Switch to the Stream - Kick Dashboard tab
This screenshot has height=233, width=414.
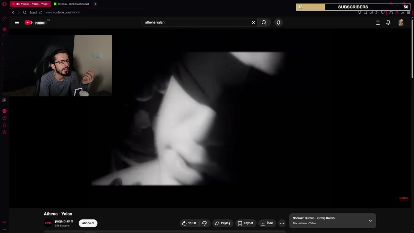tap(71, 4)
